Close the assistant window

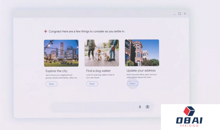(185, 13)
